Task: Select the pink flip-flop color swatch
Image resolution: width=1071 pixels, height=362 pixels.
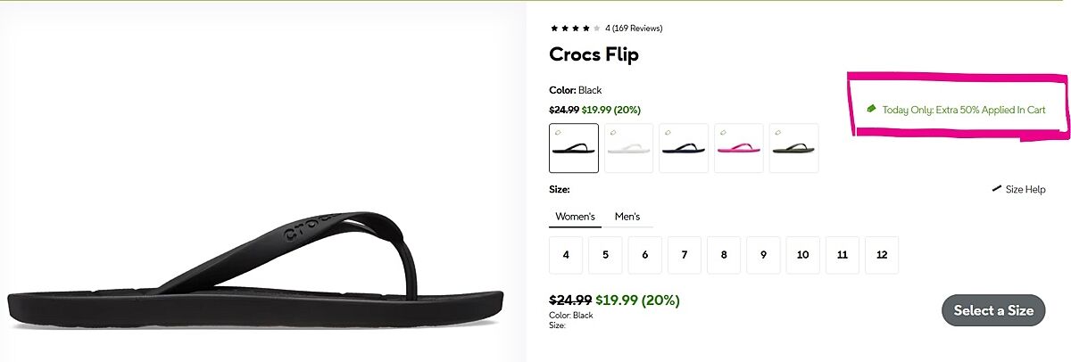Action: click(739, 148)
